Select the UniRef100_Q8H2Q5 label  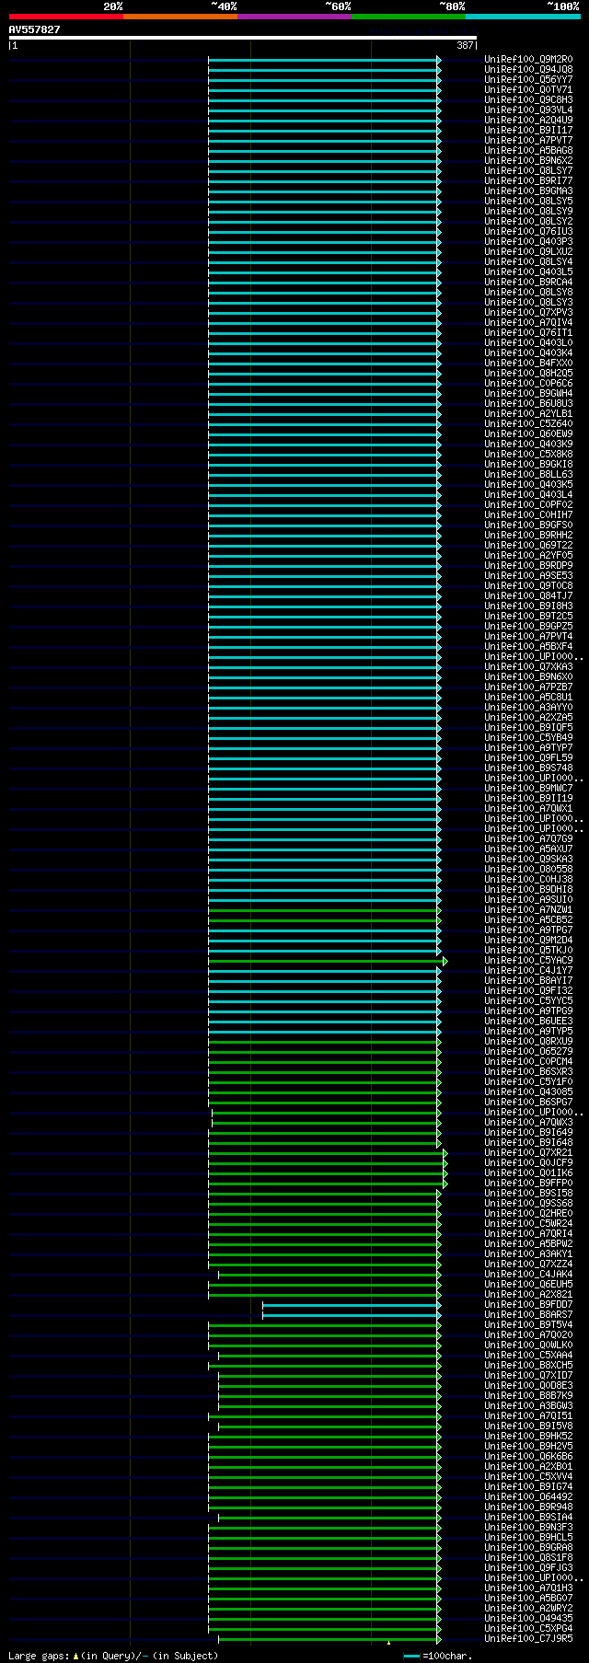(x=528, y=374)
